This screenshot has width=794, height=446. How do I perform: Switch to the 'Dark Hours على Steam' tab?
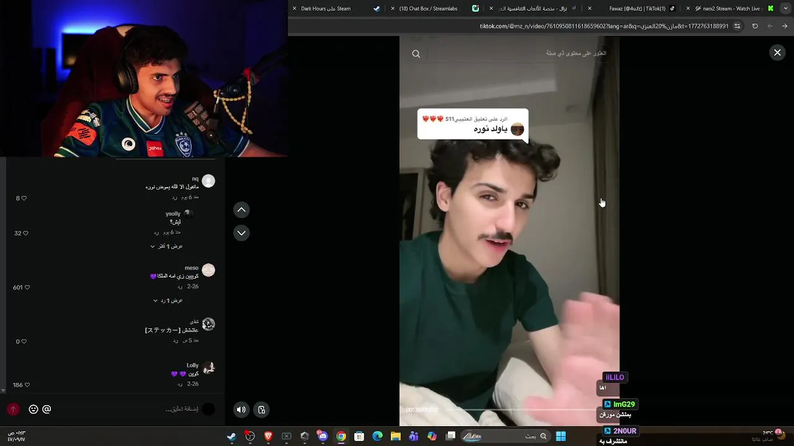[x=335, y=9]
